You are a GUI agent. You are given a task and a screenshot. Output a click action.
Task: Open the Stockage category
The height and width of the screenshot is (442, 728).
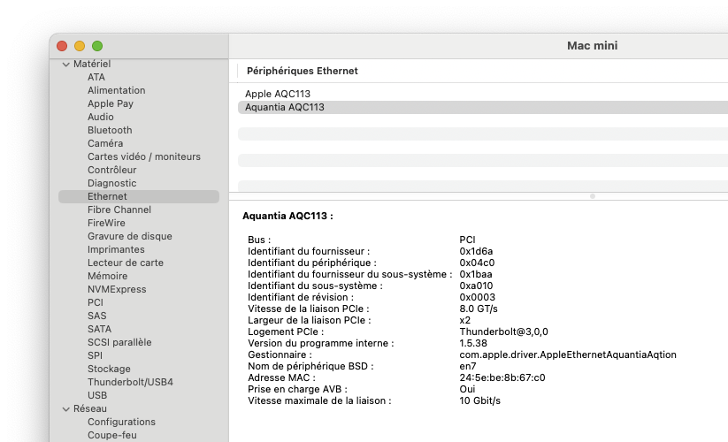109,369
